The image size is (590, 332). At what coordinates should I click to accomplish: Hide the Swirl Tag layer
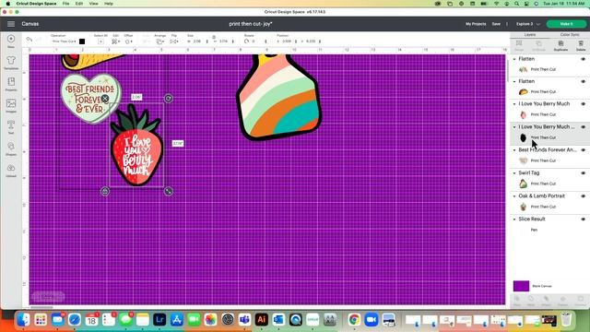[x=584, y=173]
